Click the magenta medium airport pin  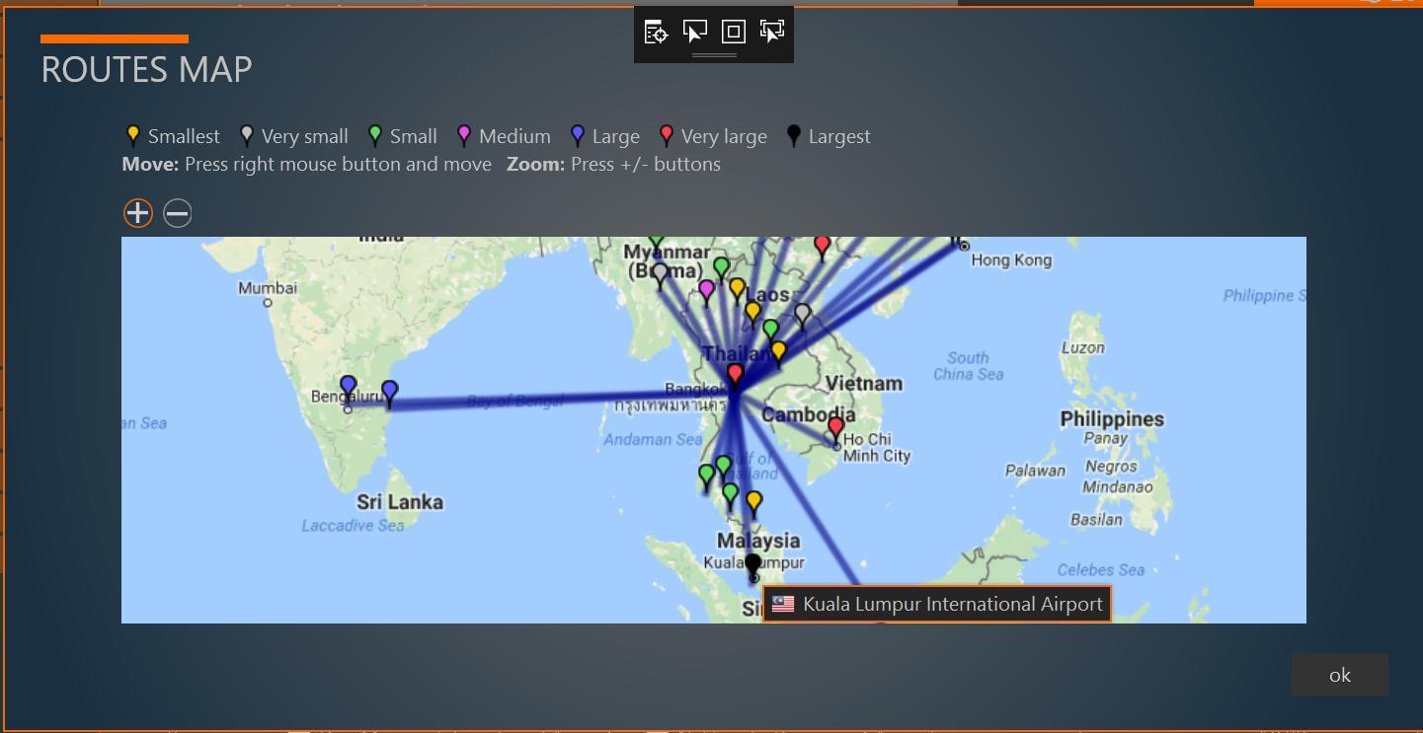(706, 290)
